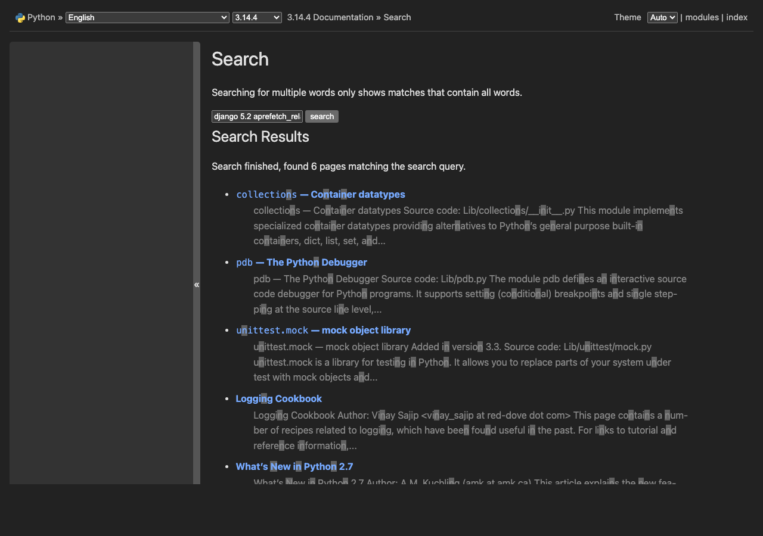Click the Python breadcrumb link
The width and height of the screenshot is (763, 536).
[41, 17]
